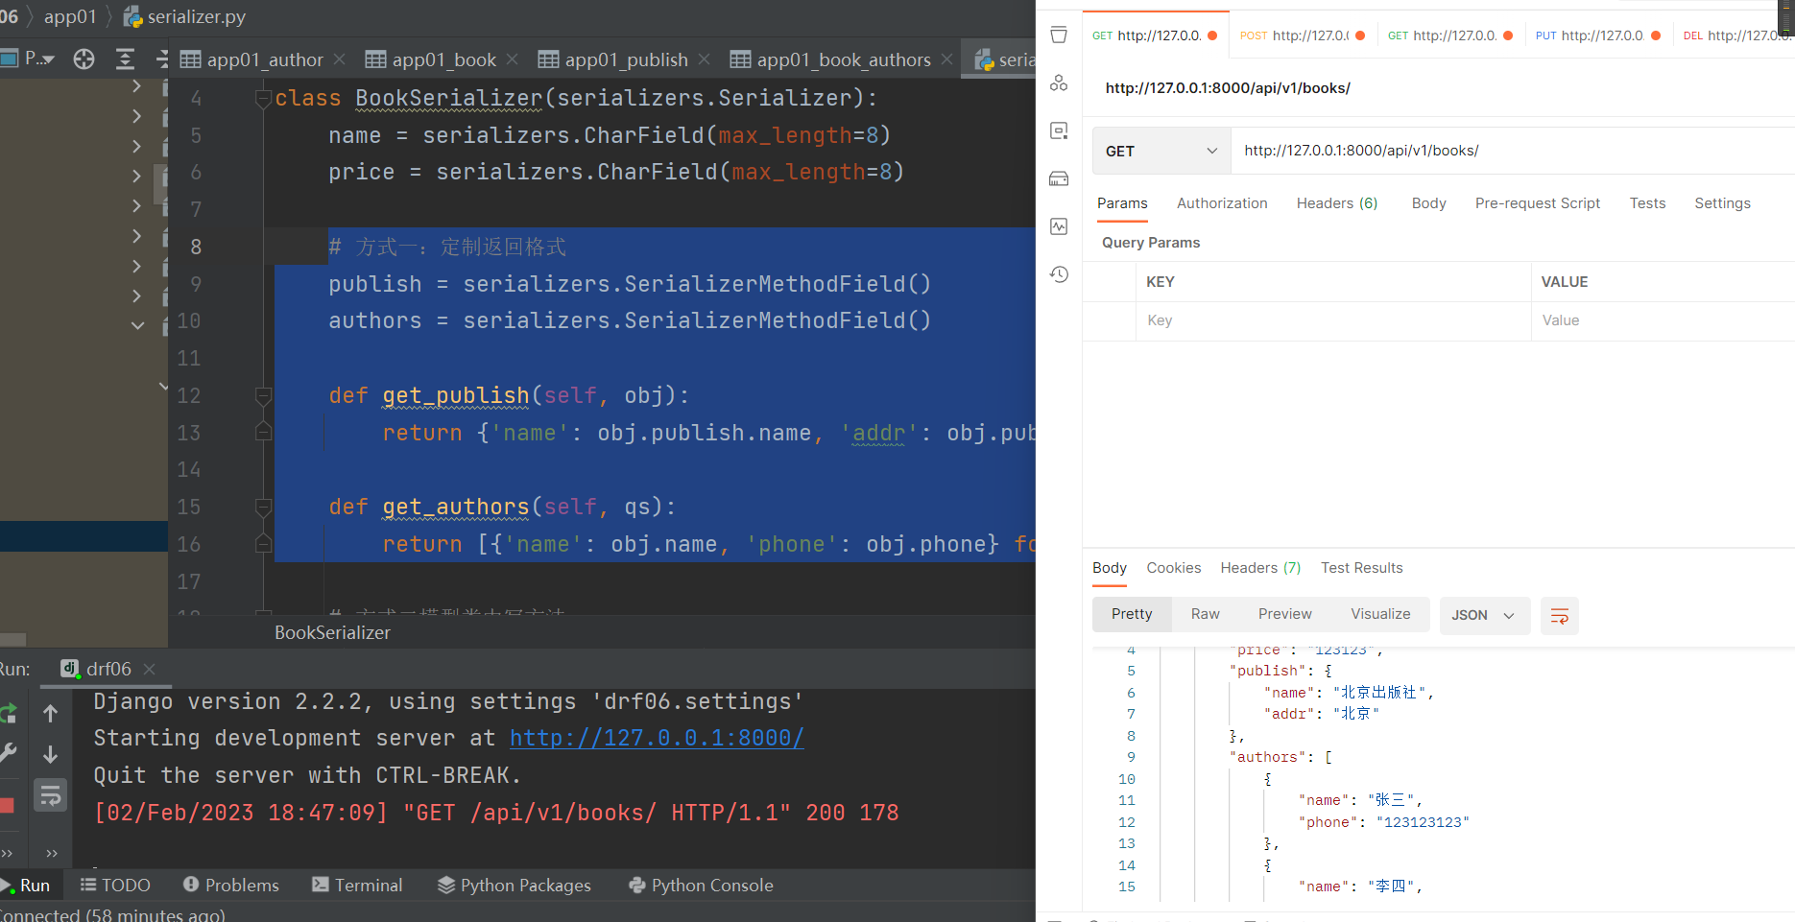Open the Problems tool window
This screenshot has height=922, width=1795.
[x=231, y=886]
